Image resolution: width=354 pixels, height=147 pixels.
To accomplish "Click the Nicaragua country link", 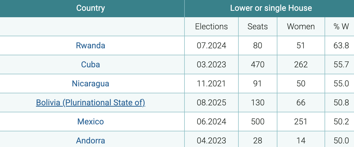I will click(91, 84).
